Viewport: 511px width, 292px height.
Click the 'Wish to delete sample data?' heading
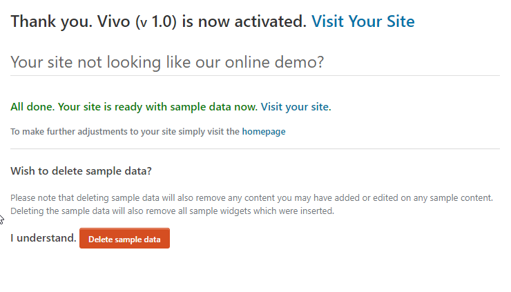click(x=81, y=171)
